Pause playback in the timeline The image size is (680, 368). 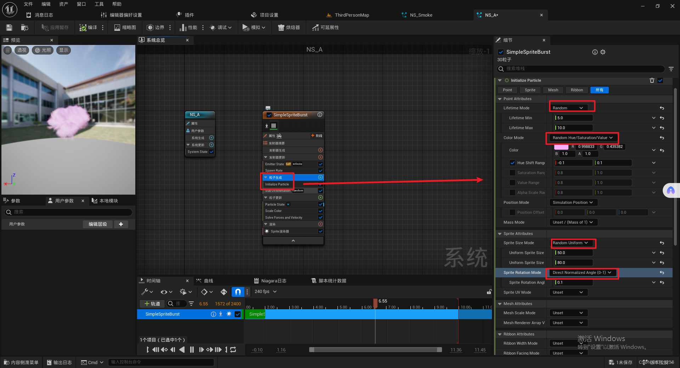click(192, 350)
